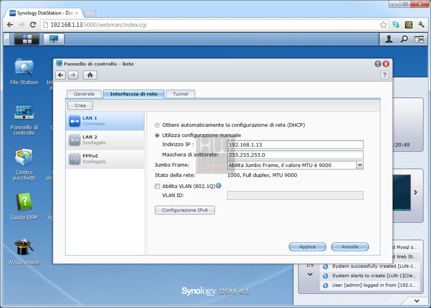The width and height of the screenshot is (431, 308).
Task: Close the Pannello di controllo window
Action: coord(386,64)
